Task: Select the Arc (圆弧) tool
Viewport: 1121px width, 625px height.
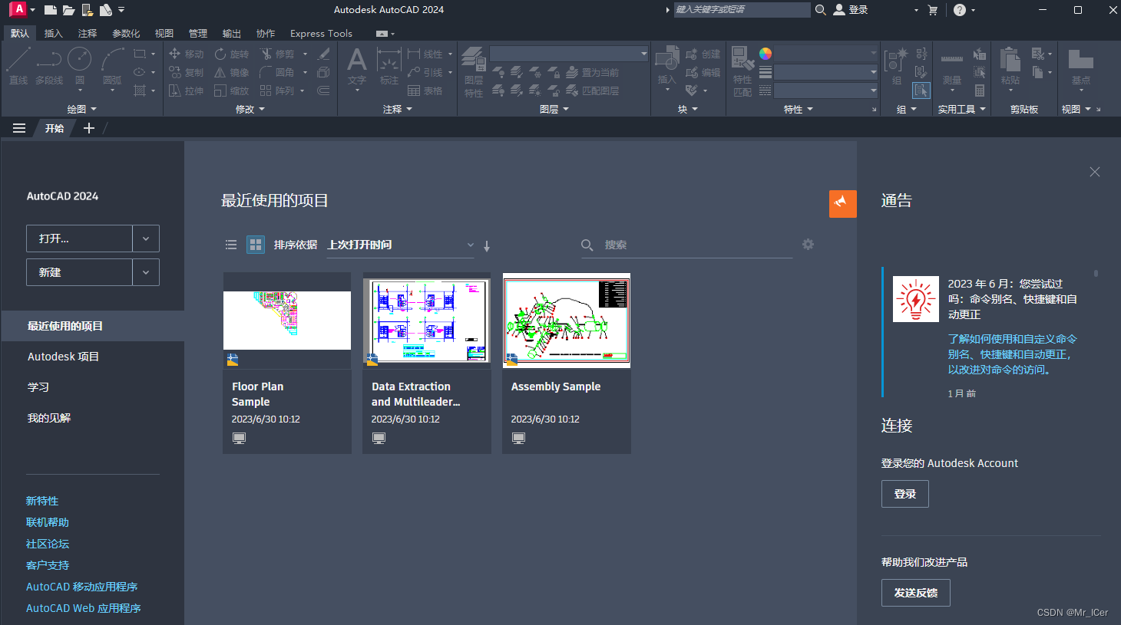Action: [x=112, y=67]
